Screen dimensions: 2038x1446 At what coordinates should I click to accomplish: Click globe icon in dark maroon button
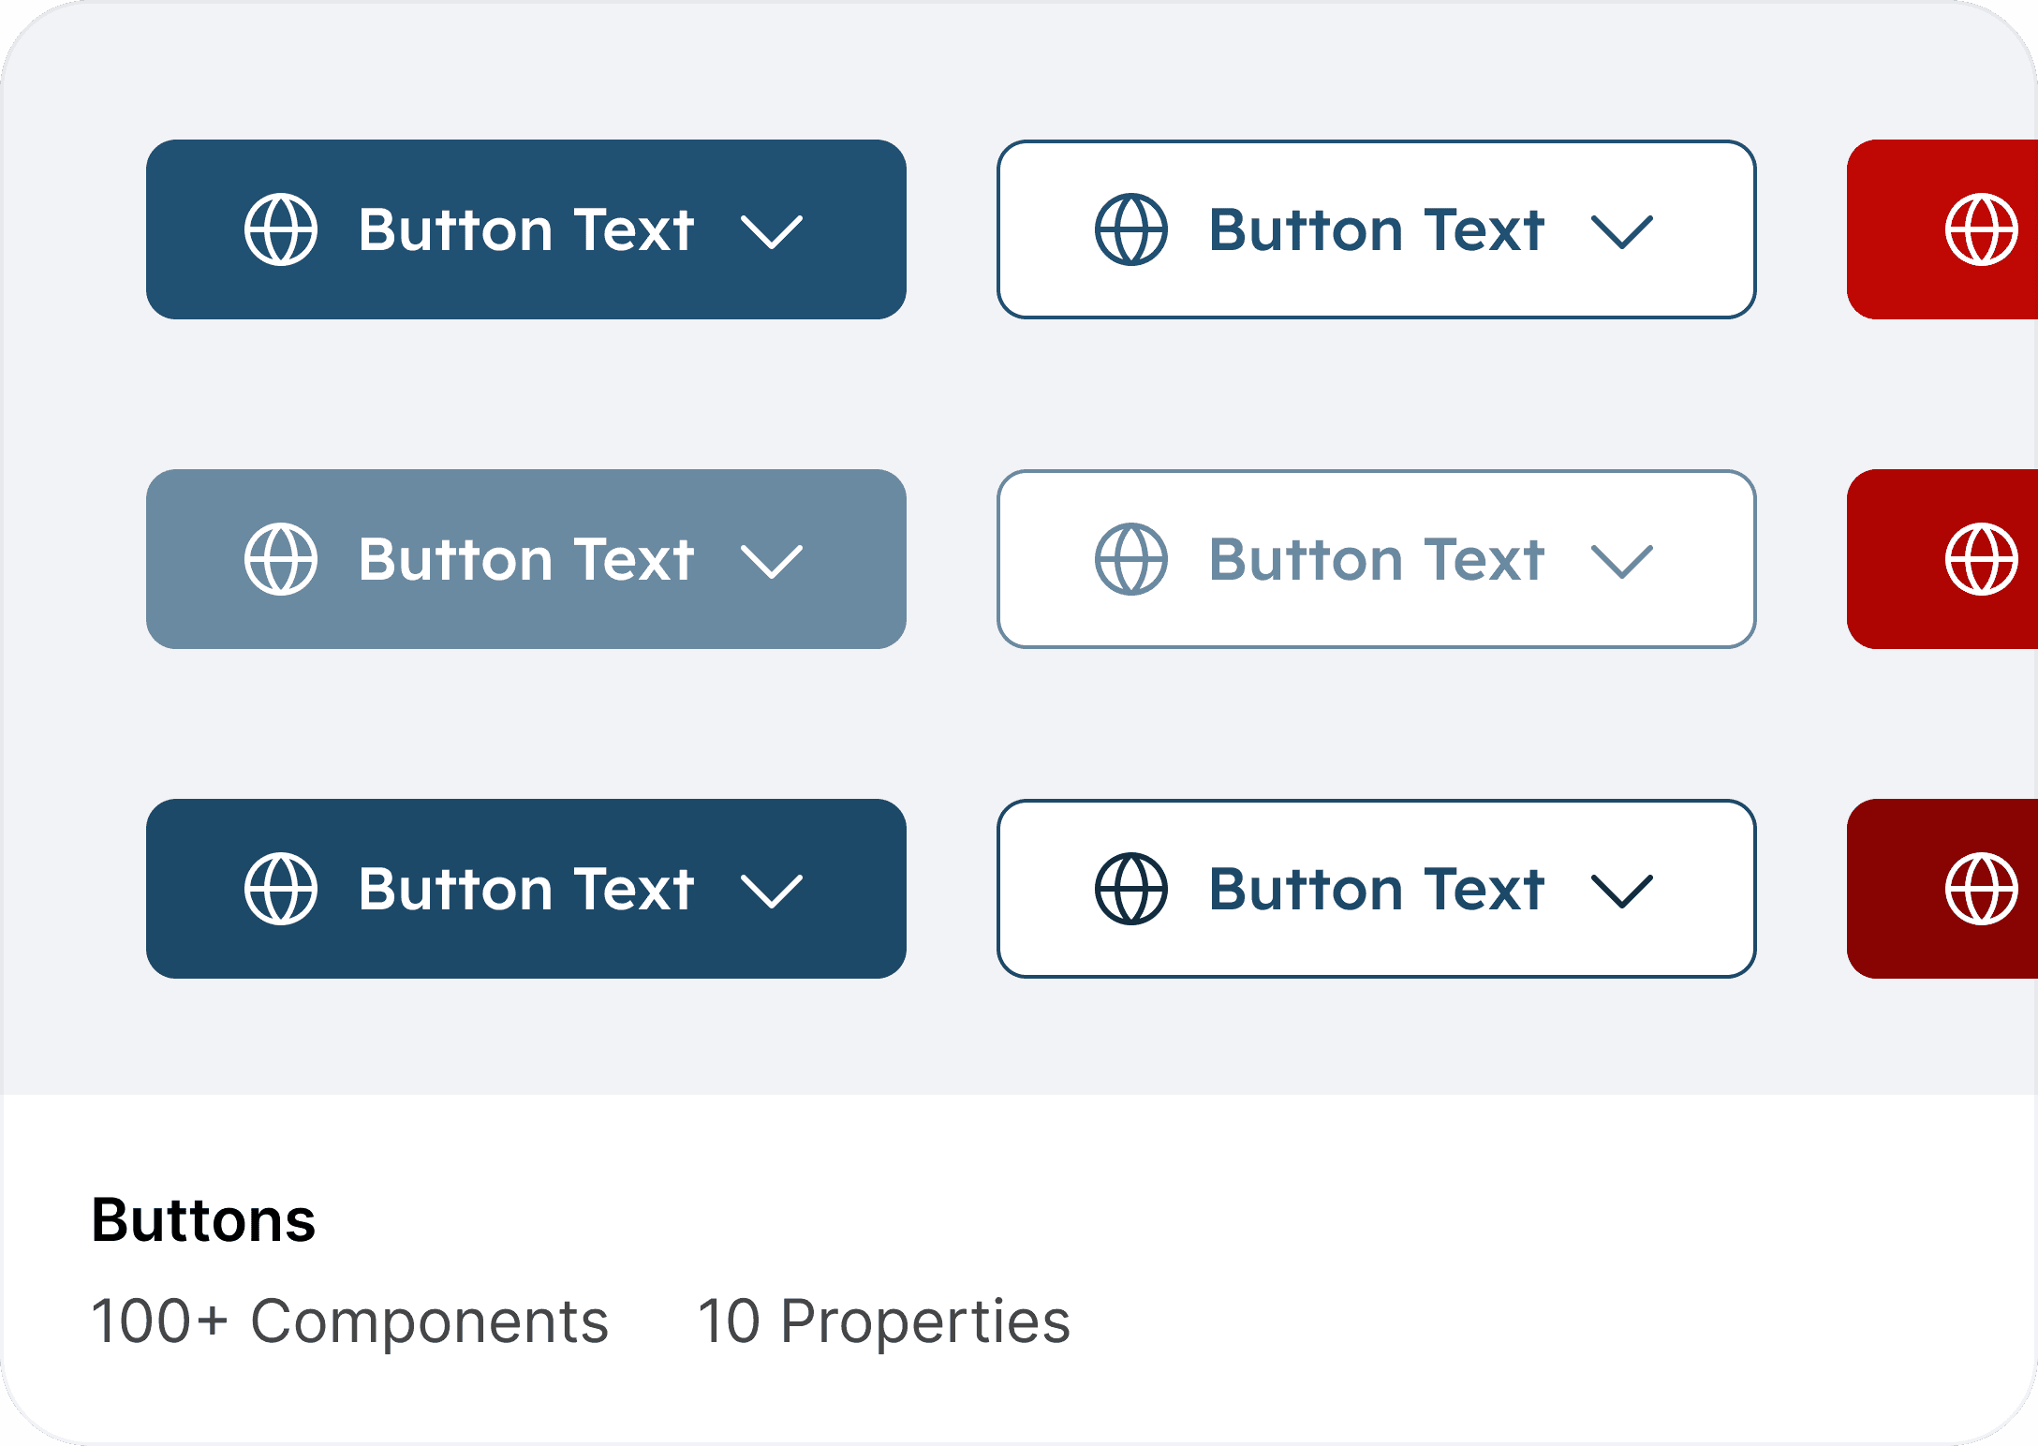pyautogui.click(x=1981, y=889)
